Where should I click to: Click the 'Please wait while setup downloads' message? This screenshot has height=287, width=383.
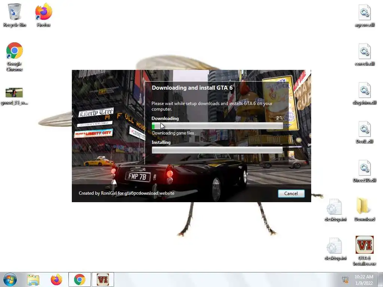point(212,106)
